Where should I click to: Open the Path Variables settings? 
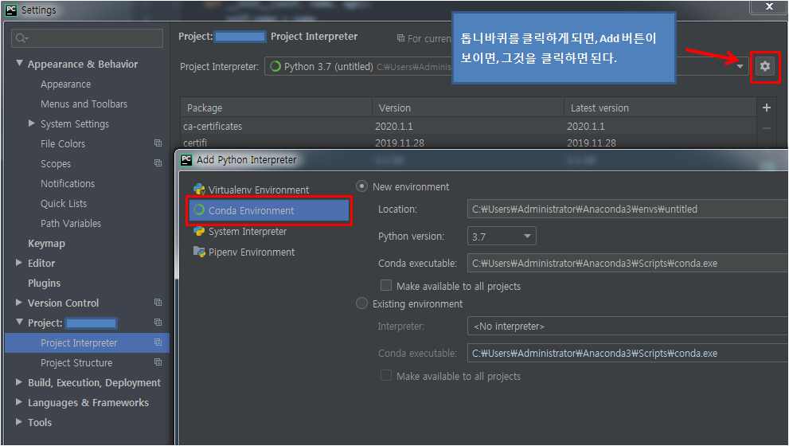pyautogui.click(x=70, y=223)
